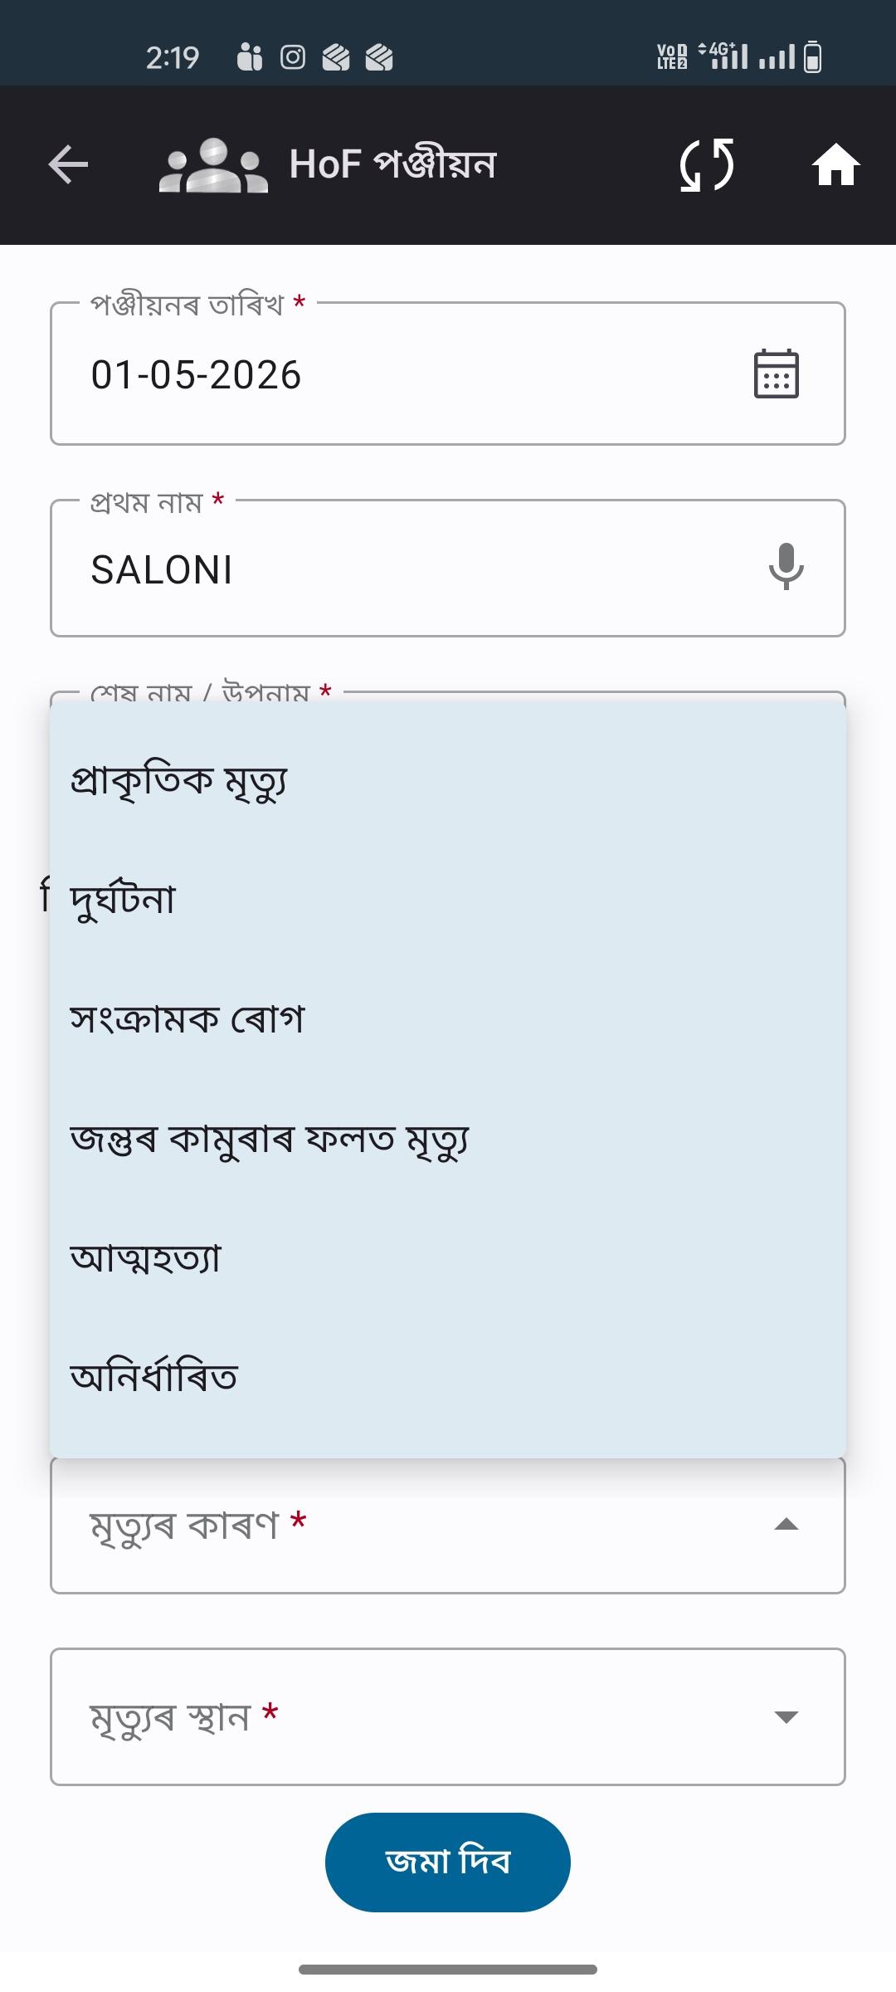
Task: Pick অনিৰ্ধাৰিত from the dropdown list
Action: click(x=448, y=1378)
